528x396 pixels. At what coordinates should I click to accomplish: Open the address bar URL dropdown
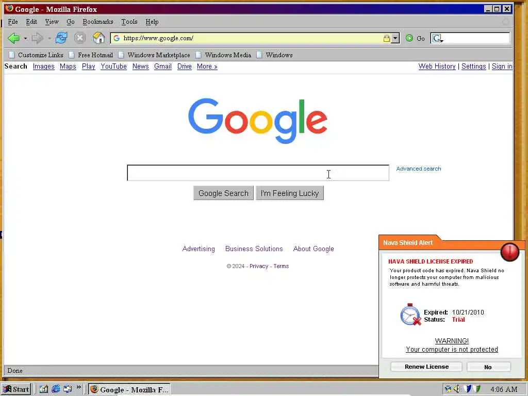[x=395, y=38]
